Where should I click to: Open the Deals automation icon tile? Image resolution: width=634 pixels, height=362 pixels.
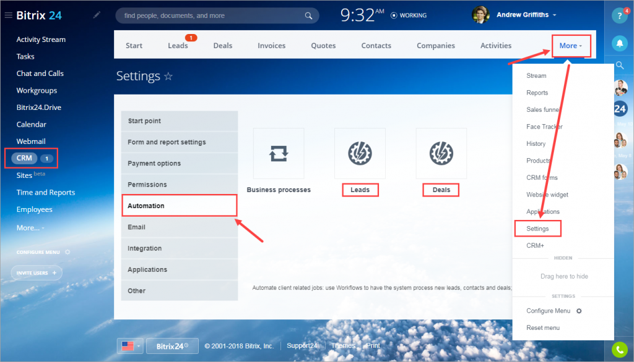[441, 153]
